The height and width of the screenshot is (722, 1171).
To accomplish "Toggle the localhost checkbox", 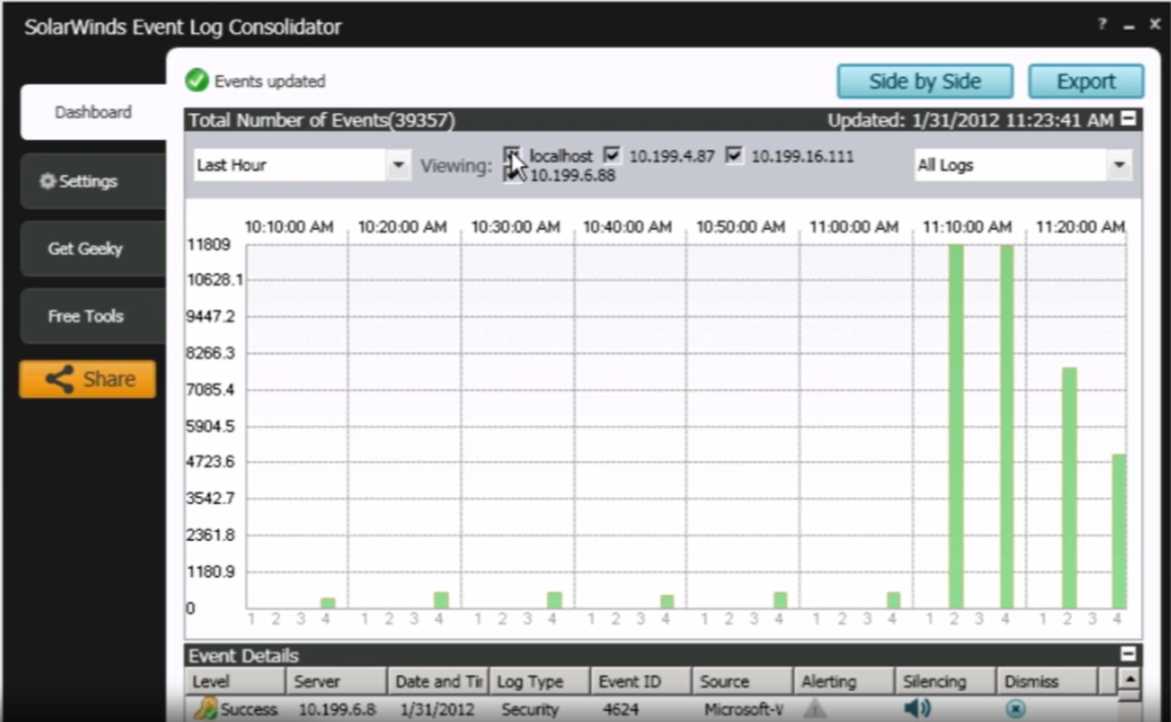I will (512, 155).
